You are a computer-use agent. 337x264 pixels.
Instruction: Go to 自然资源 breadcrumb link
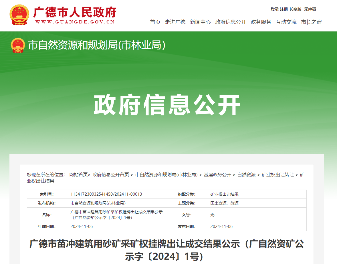click(246, 174)
